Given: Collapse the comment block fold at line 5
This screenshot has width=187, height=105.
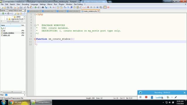Looking at the screenshot, I should pyautogui.click(x=35, y=25).
